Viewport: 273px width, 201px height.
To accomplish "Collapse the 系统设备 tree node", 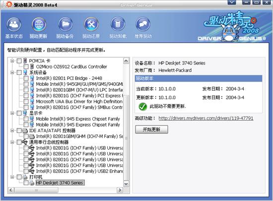I will pos(12,72).
